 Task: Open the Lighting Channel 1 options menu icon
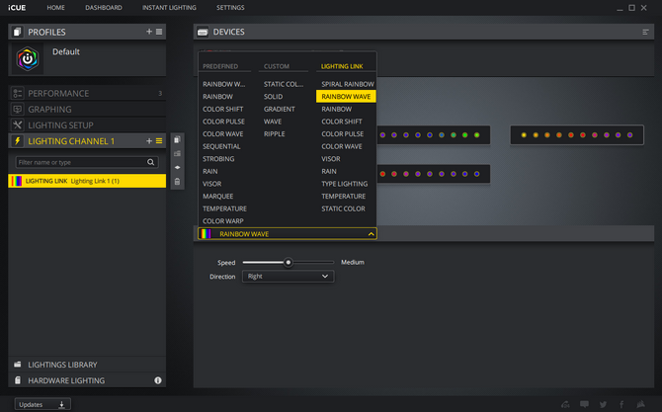click(x=159, y=141)
